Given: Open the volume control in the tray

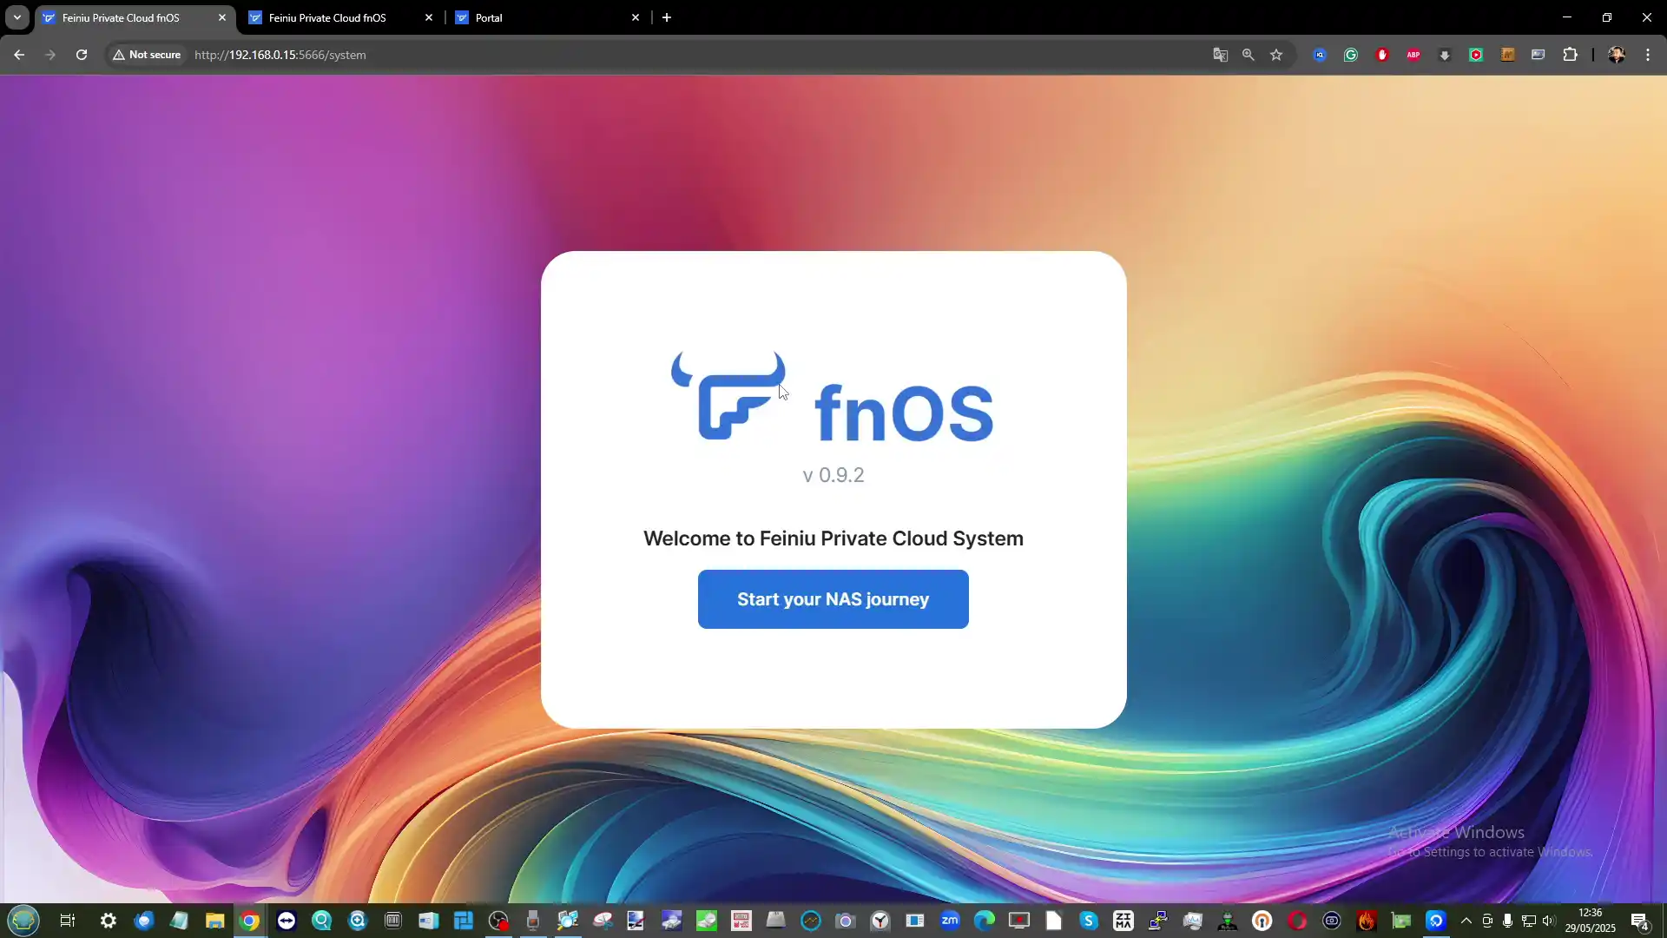Looking at the screenshot, I should click(x=1549, y=921).
